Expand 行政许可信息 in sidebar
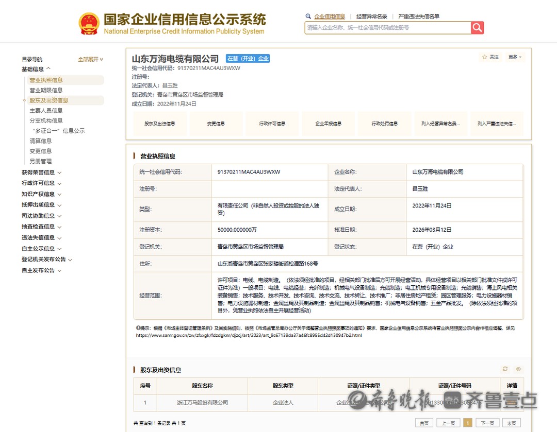557x432 pixels. (x=42, y=183)
